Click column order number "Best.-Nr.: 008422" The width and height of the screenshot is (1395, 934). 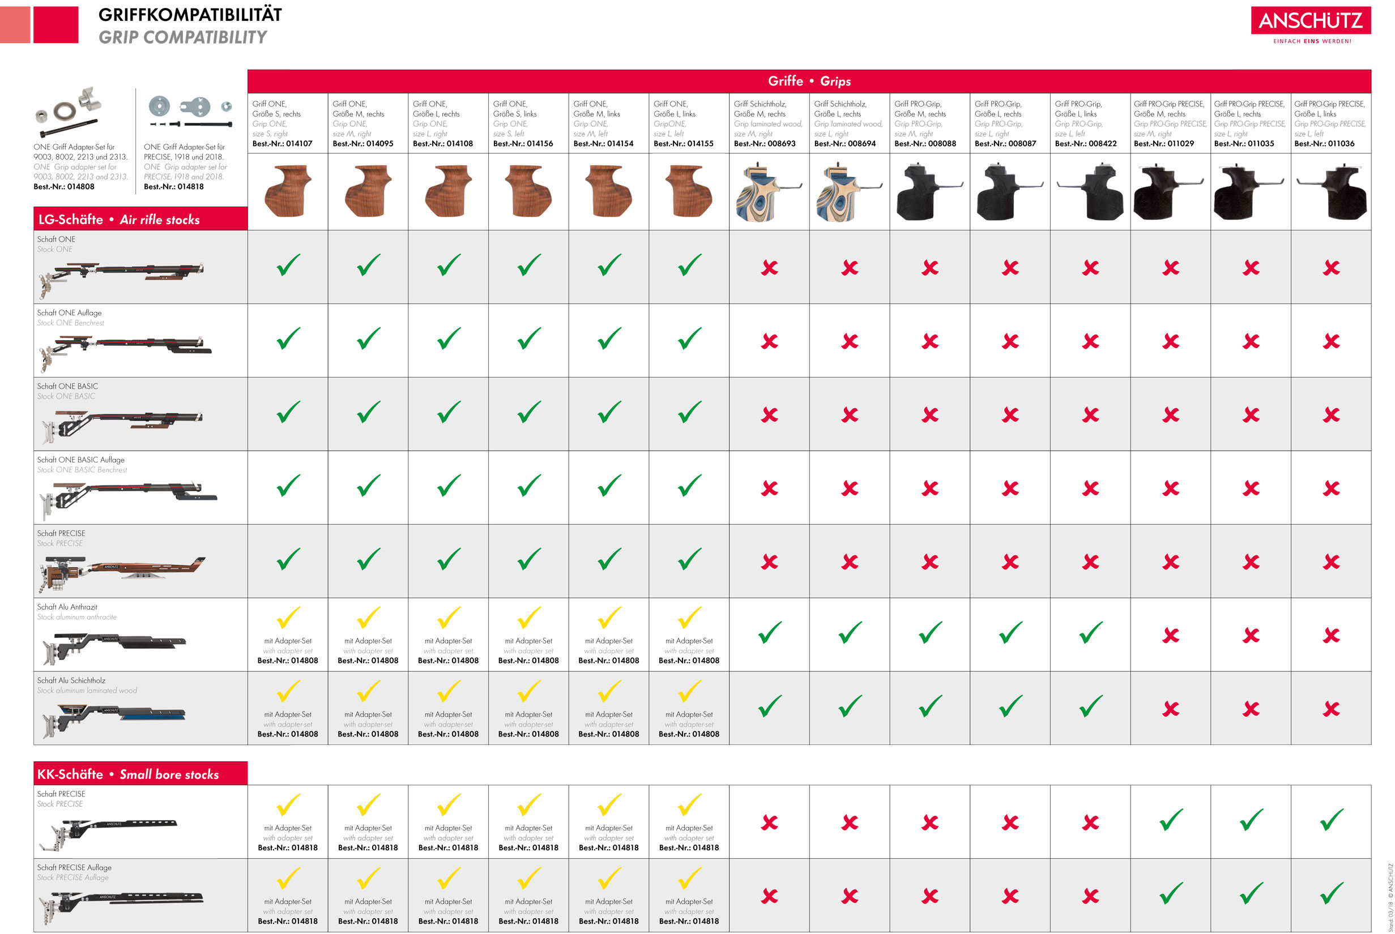tap(1086, 144)
